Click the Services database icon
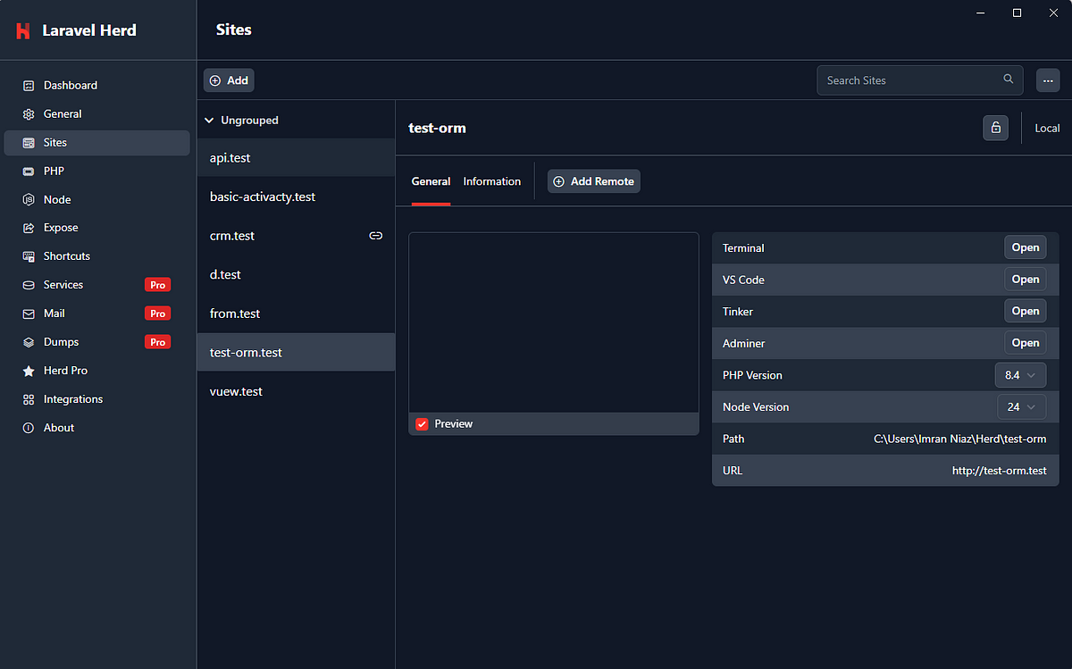 [x=29, y=285]
